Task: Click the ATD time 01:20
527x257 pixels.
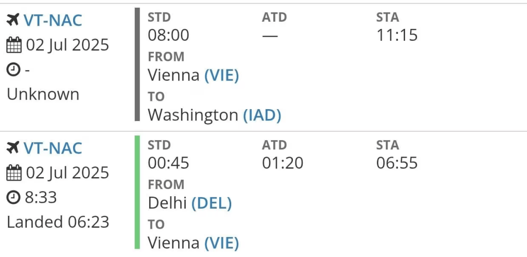Action: (283, 163)
